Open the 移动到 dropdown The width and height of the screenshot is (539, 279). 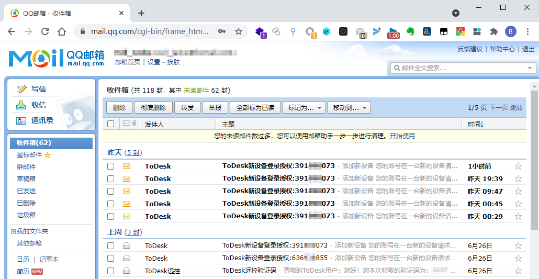click(349, 108)
